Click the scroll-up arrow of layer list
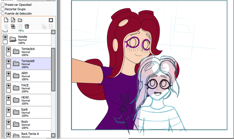This screenshot has height=139, width=234. point(53,32)
